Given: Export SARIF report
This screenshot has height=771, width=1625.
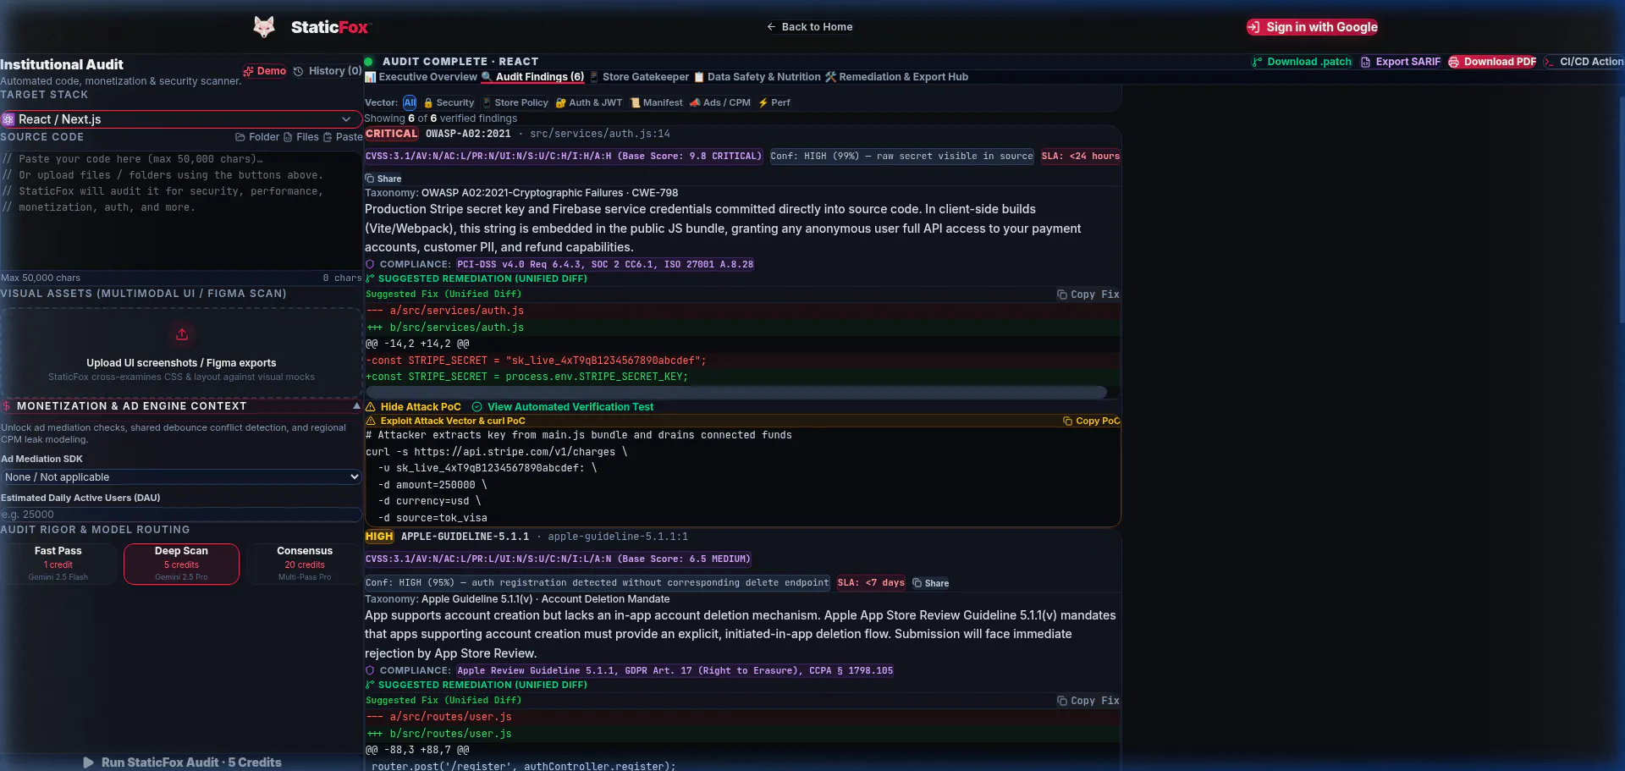Looking at the screenshot, I should click(1401, 62).
